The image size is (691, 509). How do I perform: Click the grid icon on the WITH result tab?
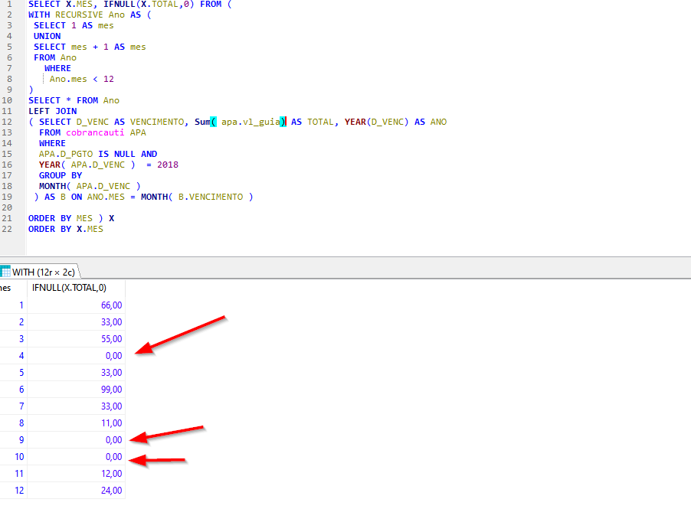[x=5, y=271]
